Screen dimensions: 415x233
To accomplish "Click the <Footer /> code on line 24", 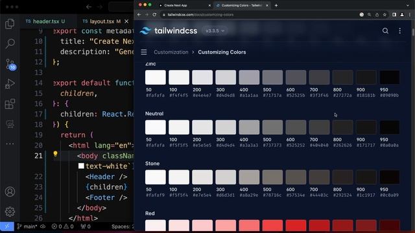I will coord(106,197).
